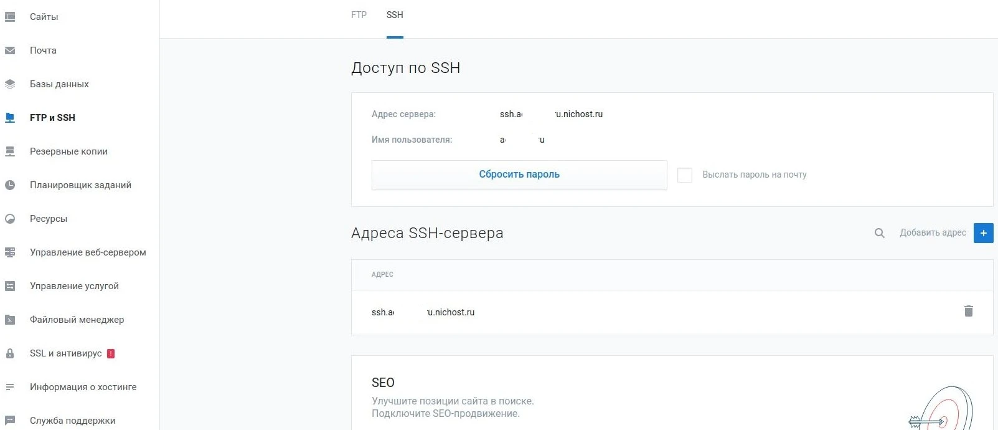
Task: Click the Базы данных layers icon
Action: click(x=10, y=84)
